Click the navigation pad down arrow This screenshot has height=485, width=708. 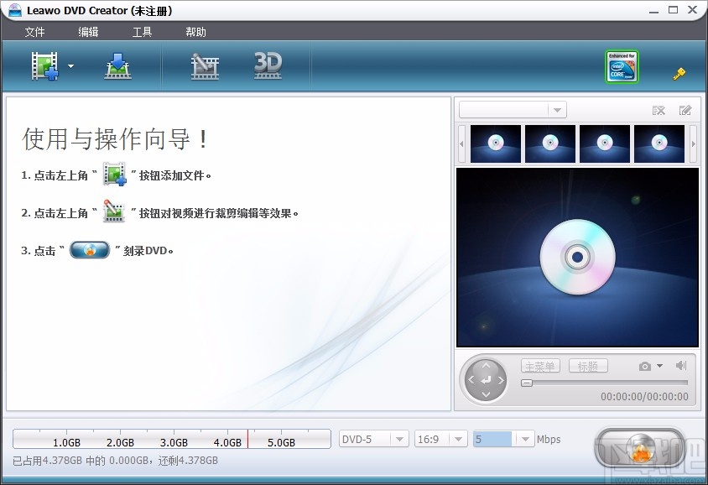(x=486, y=394)
